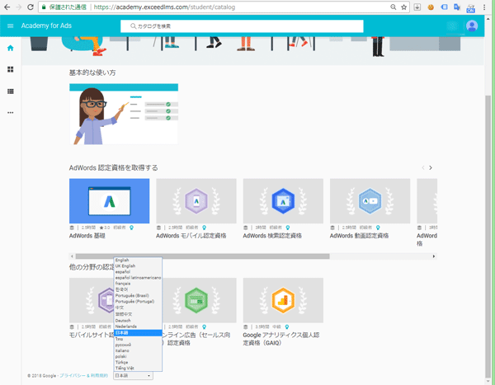The height and width of the screenshot is (385, 495).
Task: Open the AdWords 基礎 blue thumbnail
Action: pos(109,201)
